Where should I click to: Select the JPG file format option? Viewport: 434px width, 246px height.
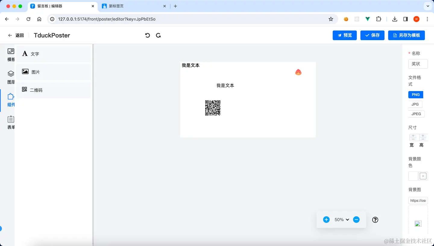tap(415, 104)
